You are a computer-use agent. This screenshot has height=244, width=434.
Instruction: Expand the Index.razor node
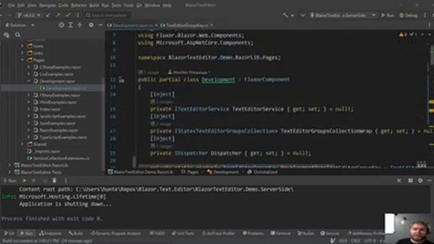coord(28,109)
